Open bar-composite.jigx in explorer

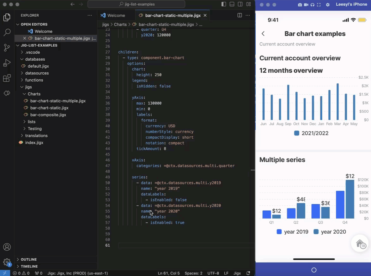tap(48, 115)
